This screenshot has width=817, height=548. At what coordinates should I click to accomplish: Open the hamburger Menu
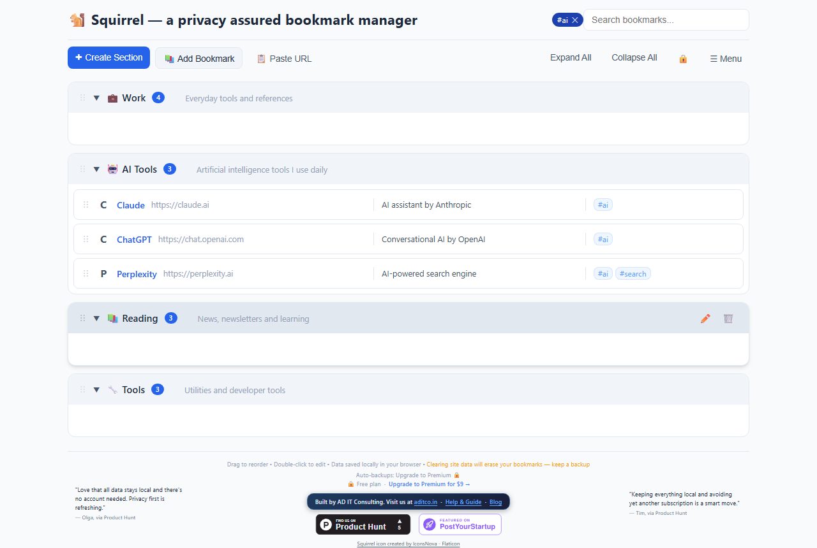click(726, 59)
